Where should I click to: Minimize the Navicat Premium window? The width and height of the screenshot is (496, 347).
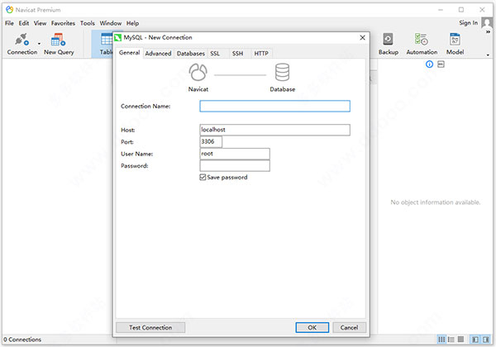(441, 10)
